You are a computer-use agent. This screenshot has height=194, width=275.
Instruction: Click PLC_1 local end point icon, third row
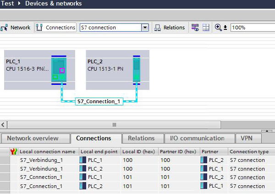coord(82,177)
